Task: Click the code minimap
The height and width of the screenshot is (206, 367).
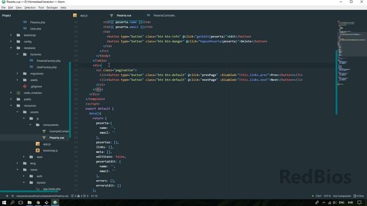Action: (x=351, y=53)
